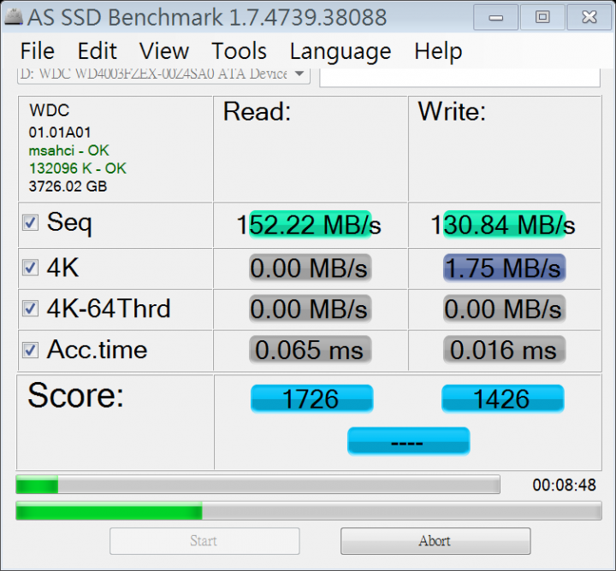Click the AS SSD app title icon
The width and height of the screenshot is (616, 571).
click(13, 16)
